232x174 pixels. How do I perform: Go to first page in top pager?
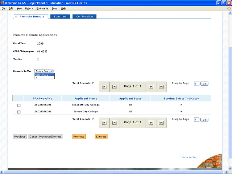104,87
